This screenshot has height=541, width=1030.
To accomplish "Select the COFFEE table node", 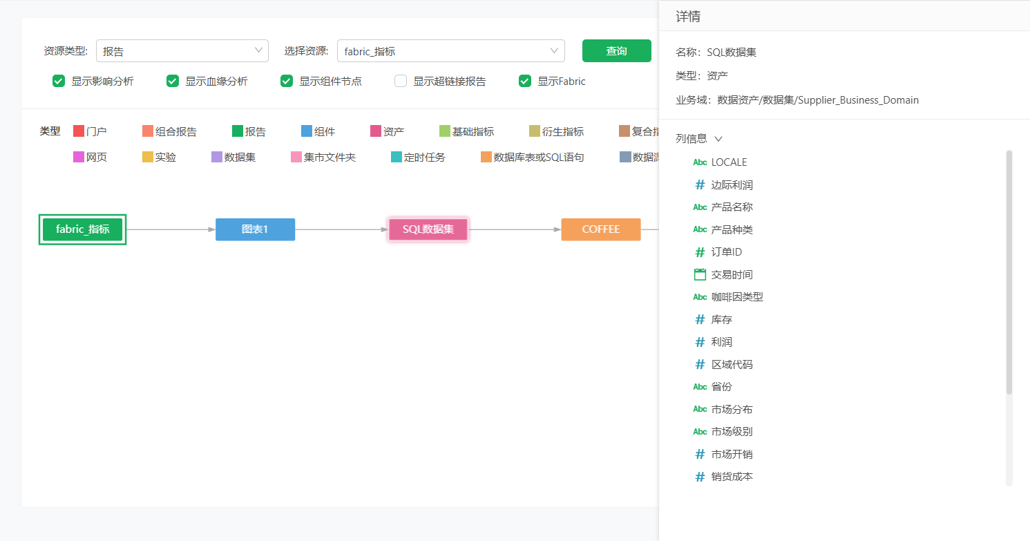I will tap(600, 229).
